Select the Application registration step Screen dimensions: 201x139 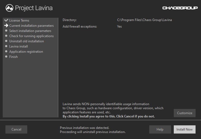click(x=26, y=52)
